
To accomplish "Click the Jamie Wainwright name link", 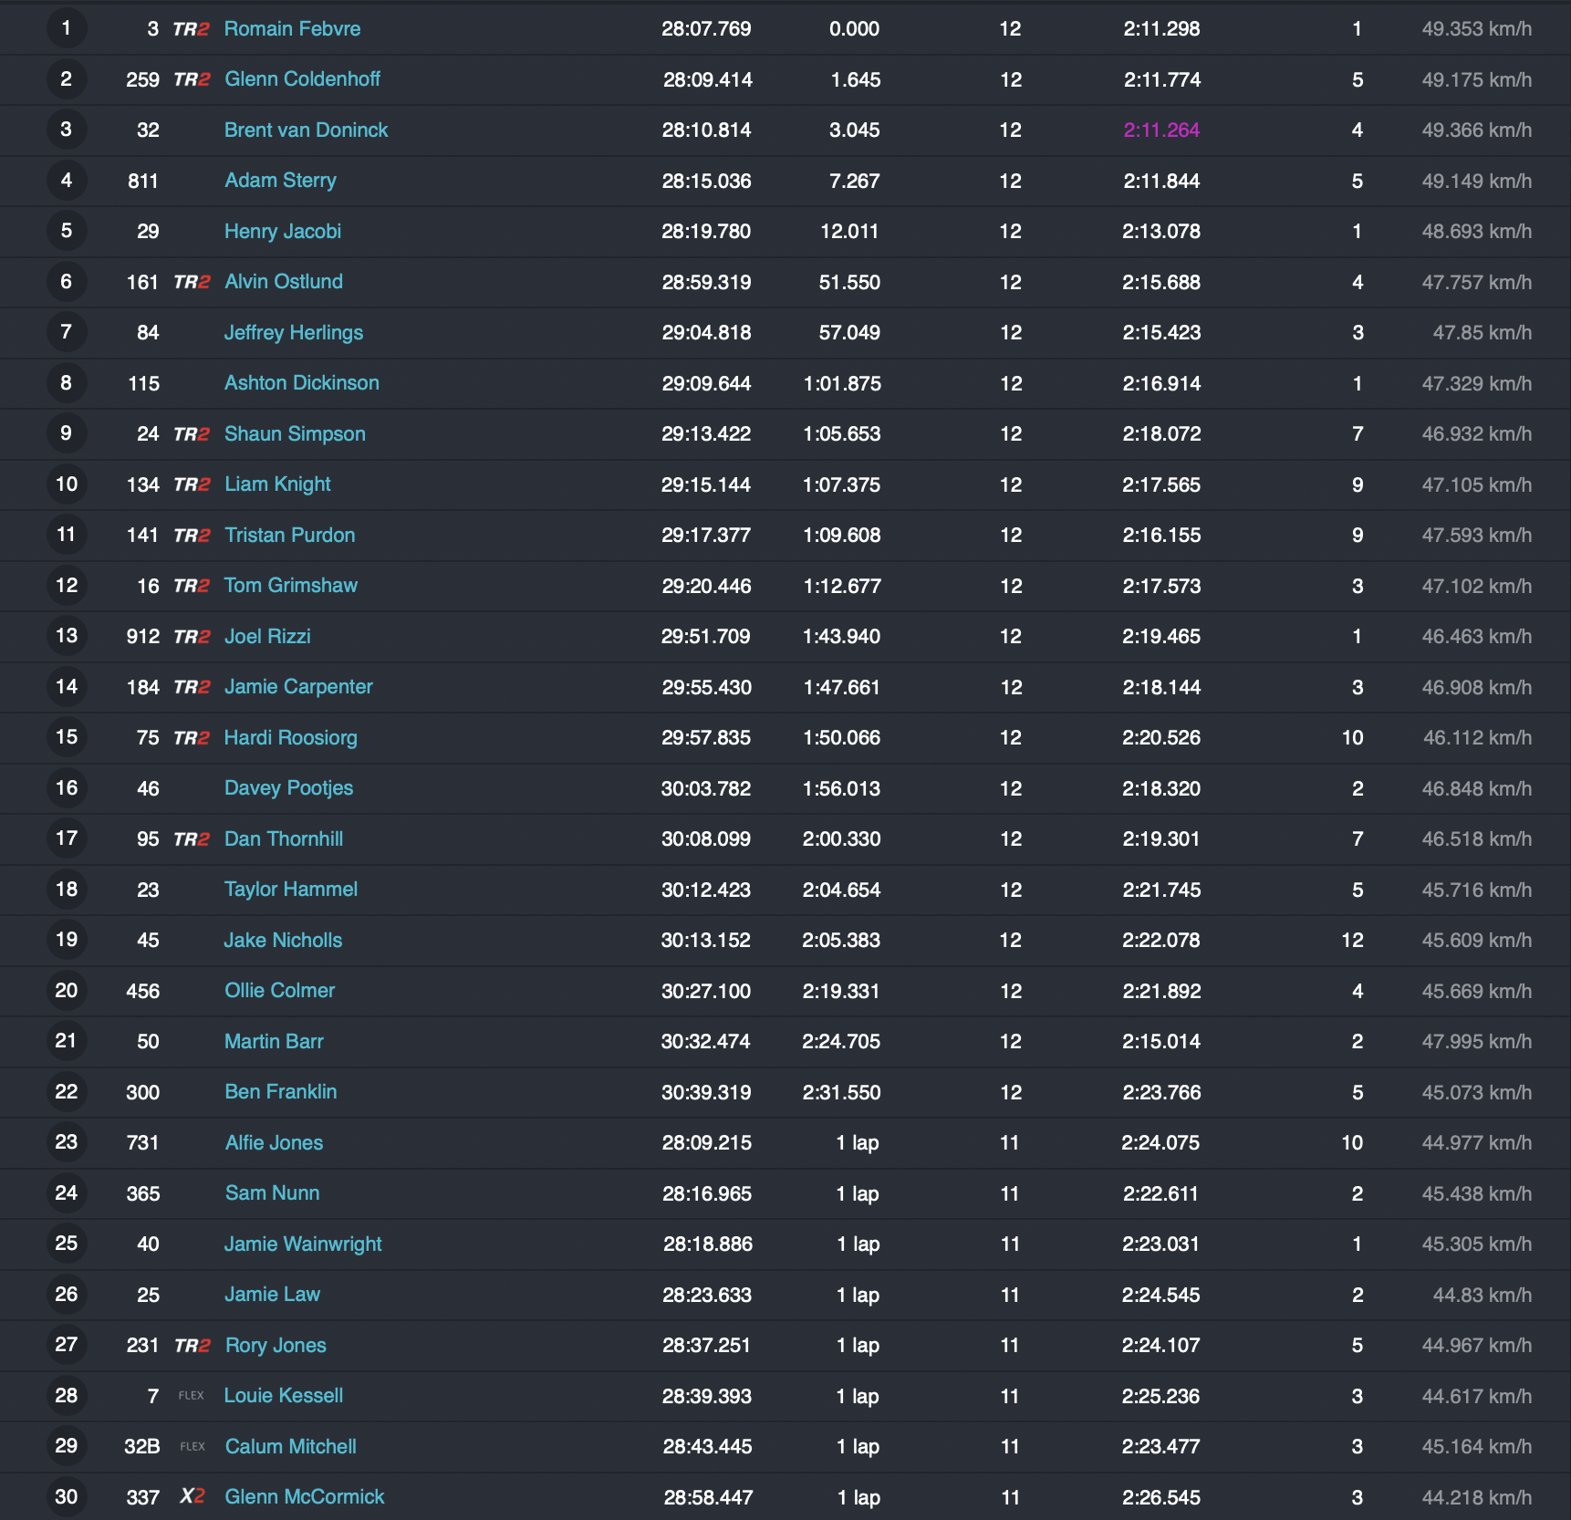I will coord(303,1244).
